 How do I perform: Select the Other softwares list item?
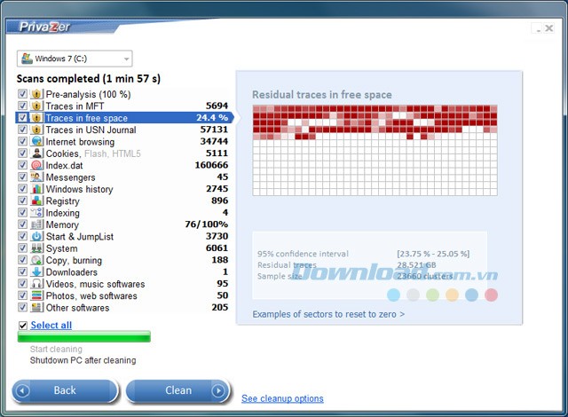(x=78, y=308)
